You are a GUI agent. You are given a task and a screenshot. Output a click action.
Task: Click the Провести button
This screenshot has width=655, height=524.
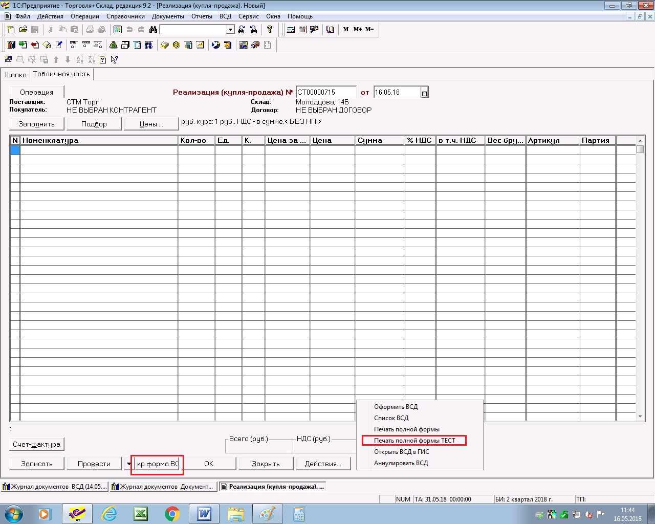94,464
